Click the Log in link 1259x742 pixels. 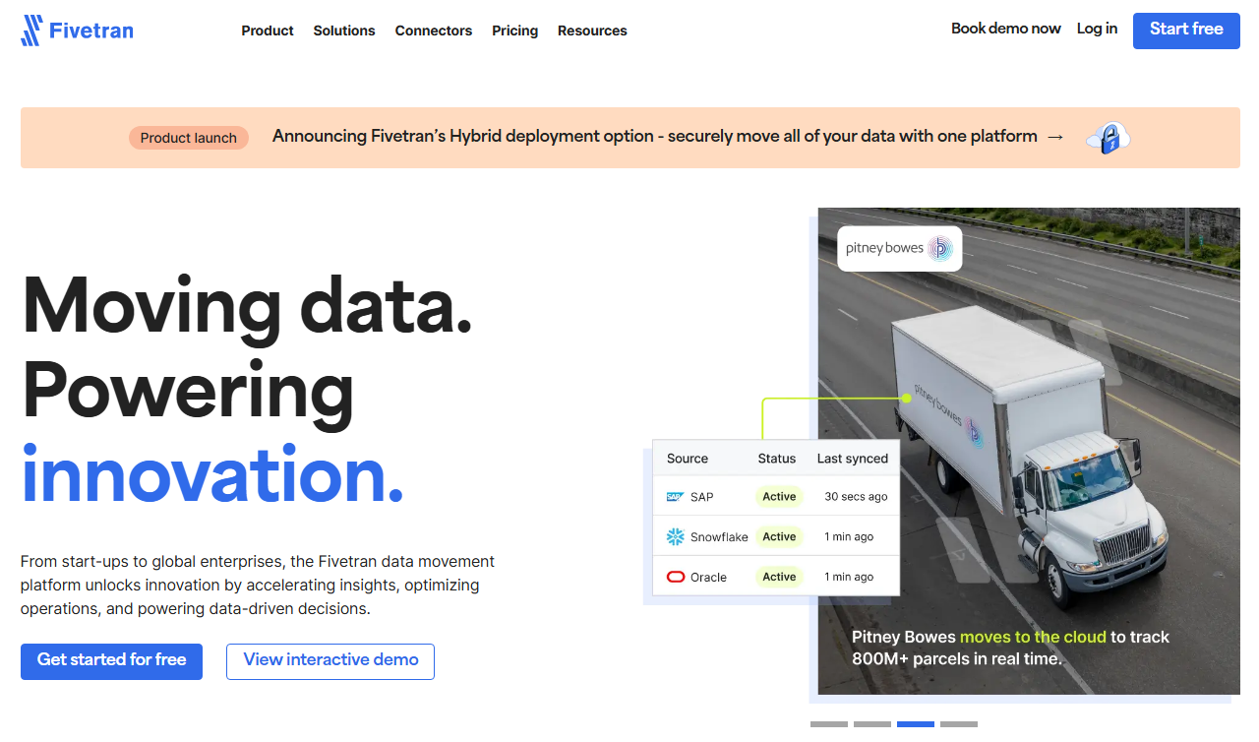coord(1097,29)
